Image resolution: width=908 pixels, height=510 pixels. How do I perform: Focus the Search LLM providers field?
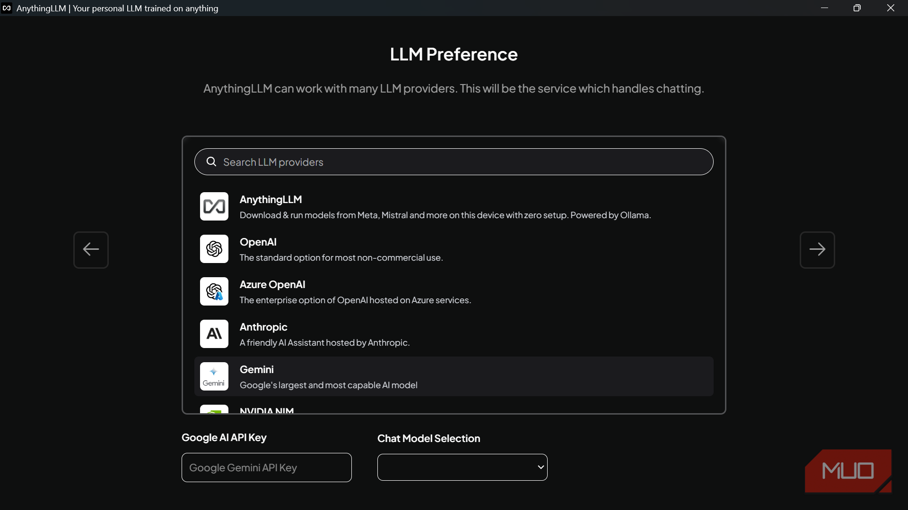pos(454,162)
